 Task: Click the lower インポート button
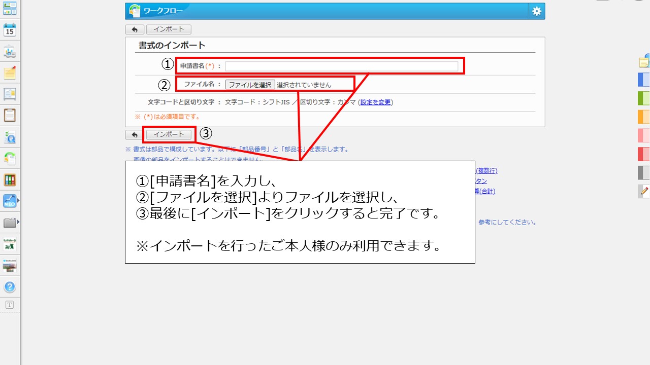coord(169,134)
